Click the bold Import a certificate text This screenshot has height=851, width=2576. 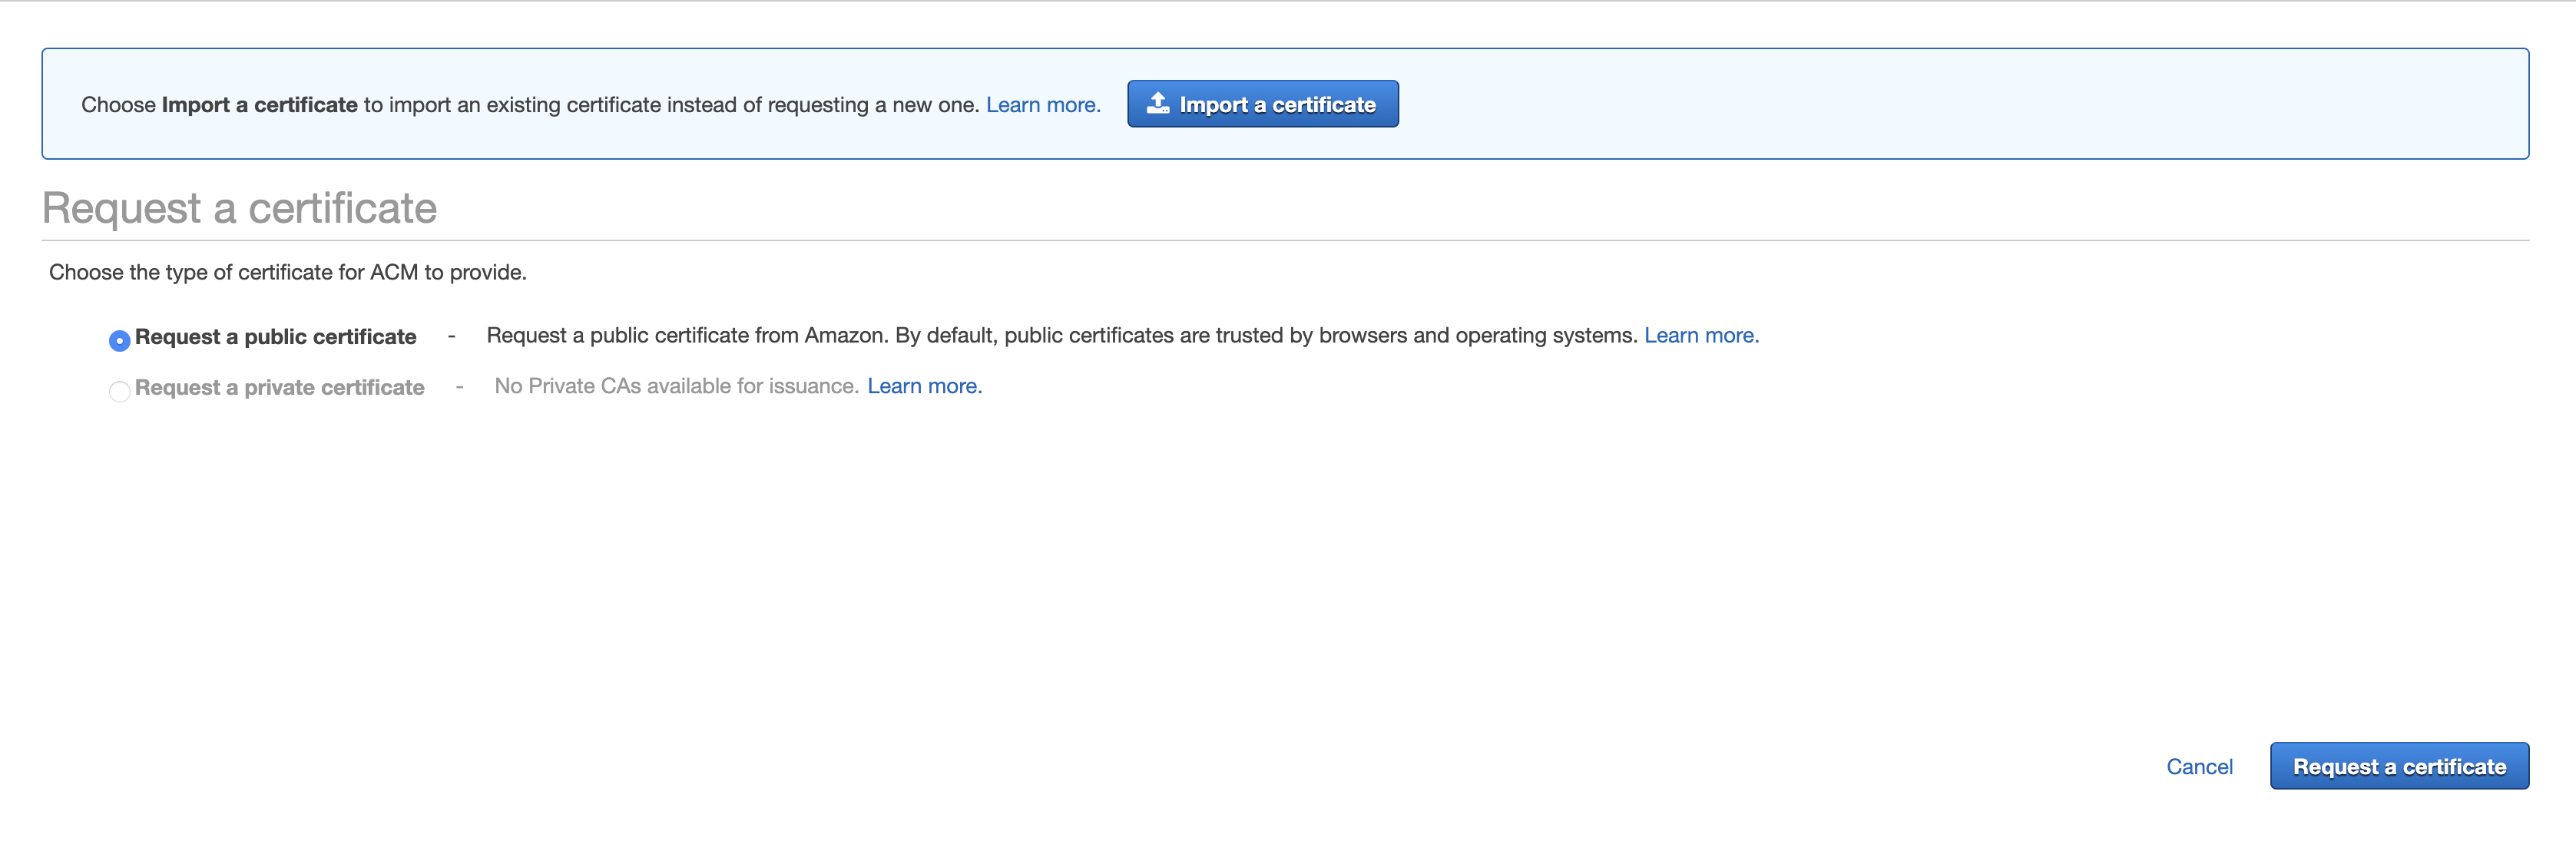coord(259,105)
